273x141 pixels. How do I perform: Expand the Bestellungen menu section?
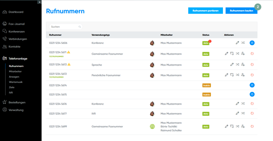(17, 102)
